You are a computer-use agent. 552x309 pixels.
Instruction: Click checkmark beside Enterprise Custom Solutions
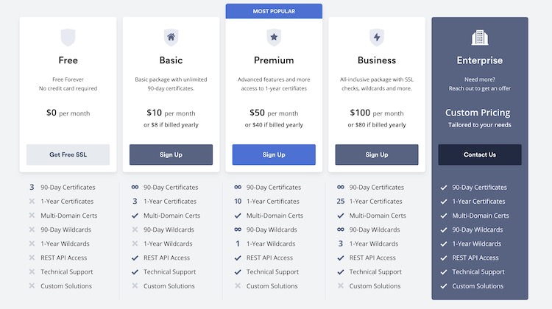click(444, 286)
